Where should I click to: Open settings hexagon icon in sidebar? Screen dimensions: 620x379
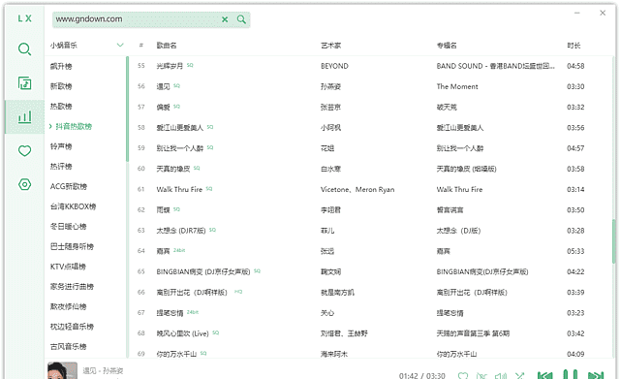[24, 184]
